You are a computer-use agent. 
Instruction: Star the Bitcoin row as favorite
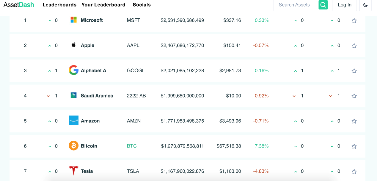pyautogui.click(x=354, y=146)
